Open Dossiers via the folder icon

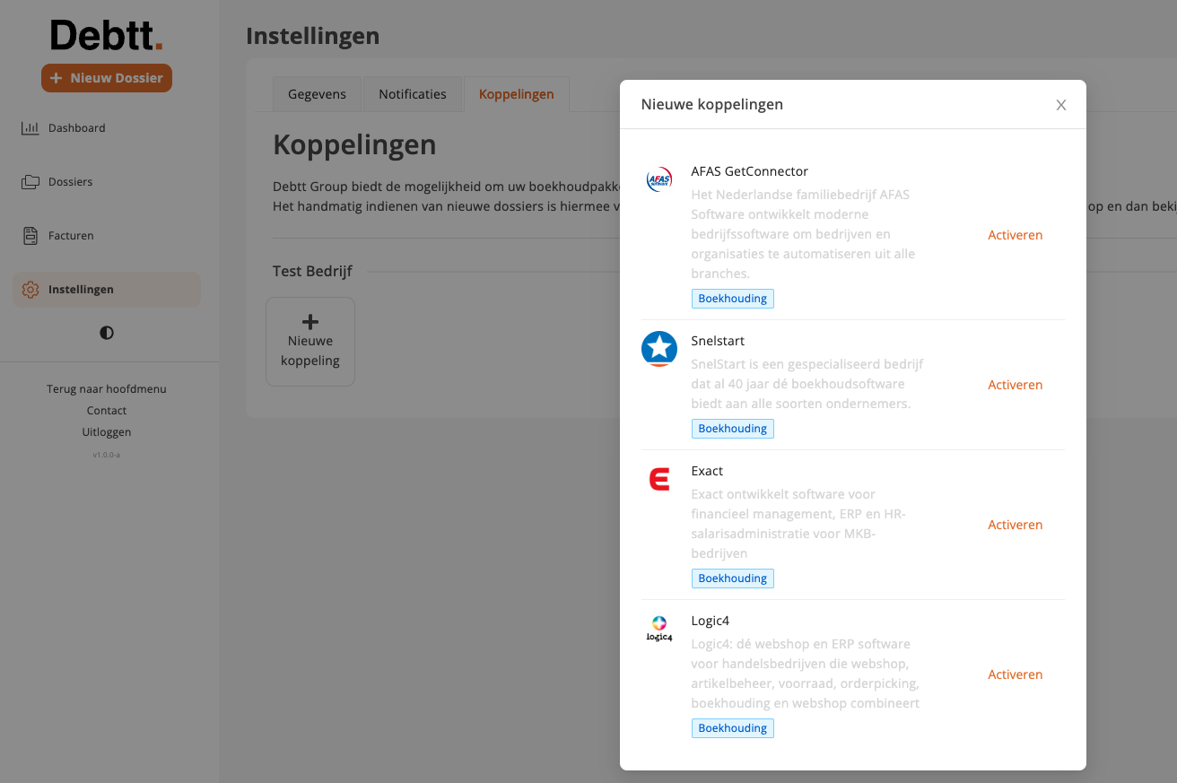(31, 182)
